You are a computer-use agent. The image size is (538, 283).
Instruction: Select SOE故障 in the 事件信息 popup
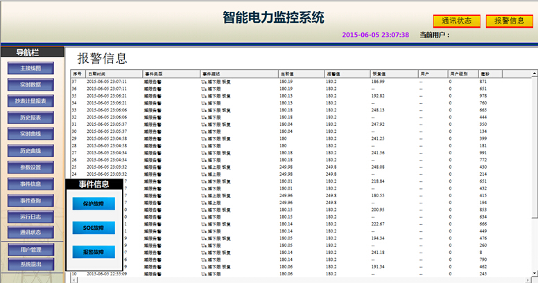coord(94,228)
